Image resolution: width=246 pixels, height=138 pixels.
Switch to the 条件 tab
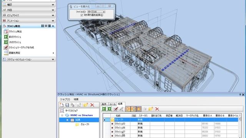pos(104,104)
